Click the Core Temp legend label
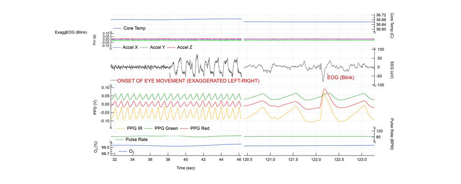The image size is (461, 184). 134,29
